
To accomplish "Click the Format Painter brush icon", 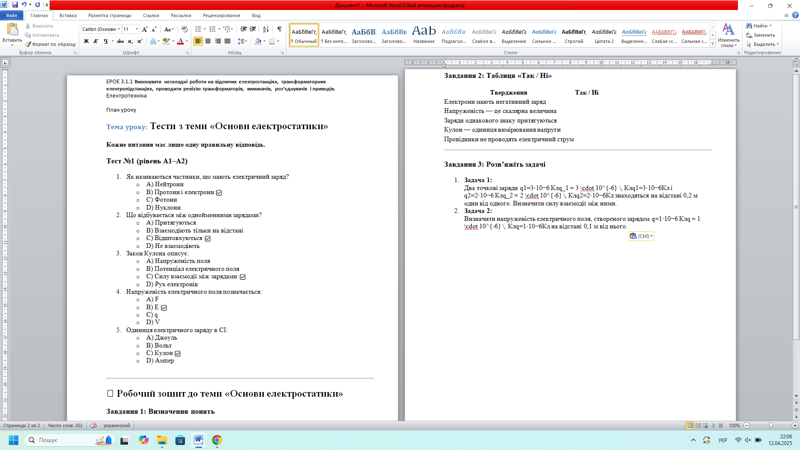I will (x=28, y=44).
